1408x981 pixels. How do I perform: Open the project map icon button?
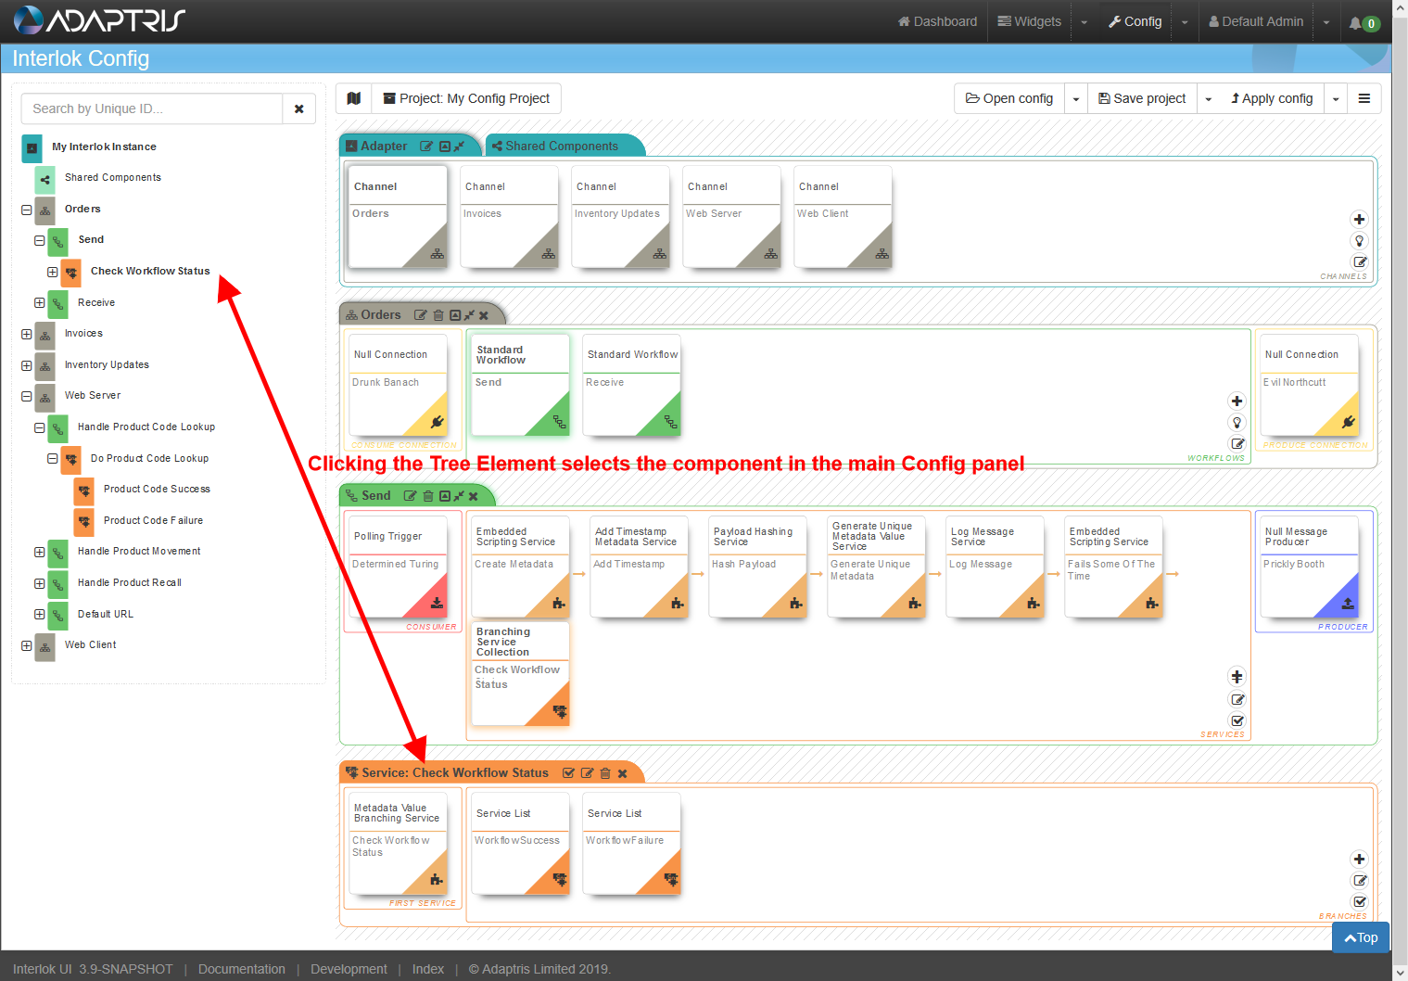353,98
